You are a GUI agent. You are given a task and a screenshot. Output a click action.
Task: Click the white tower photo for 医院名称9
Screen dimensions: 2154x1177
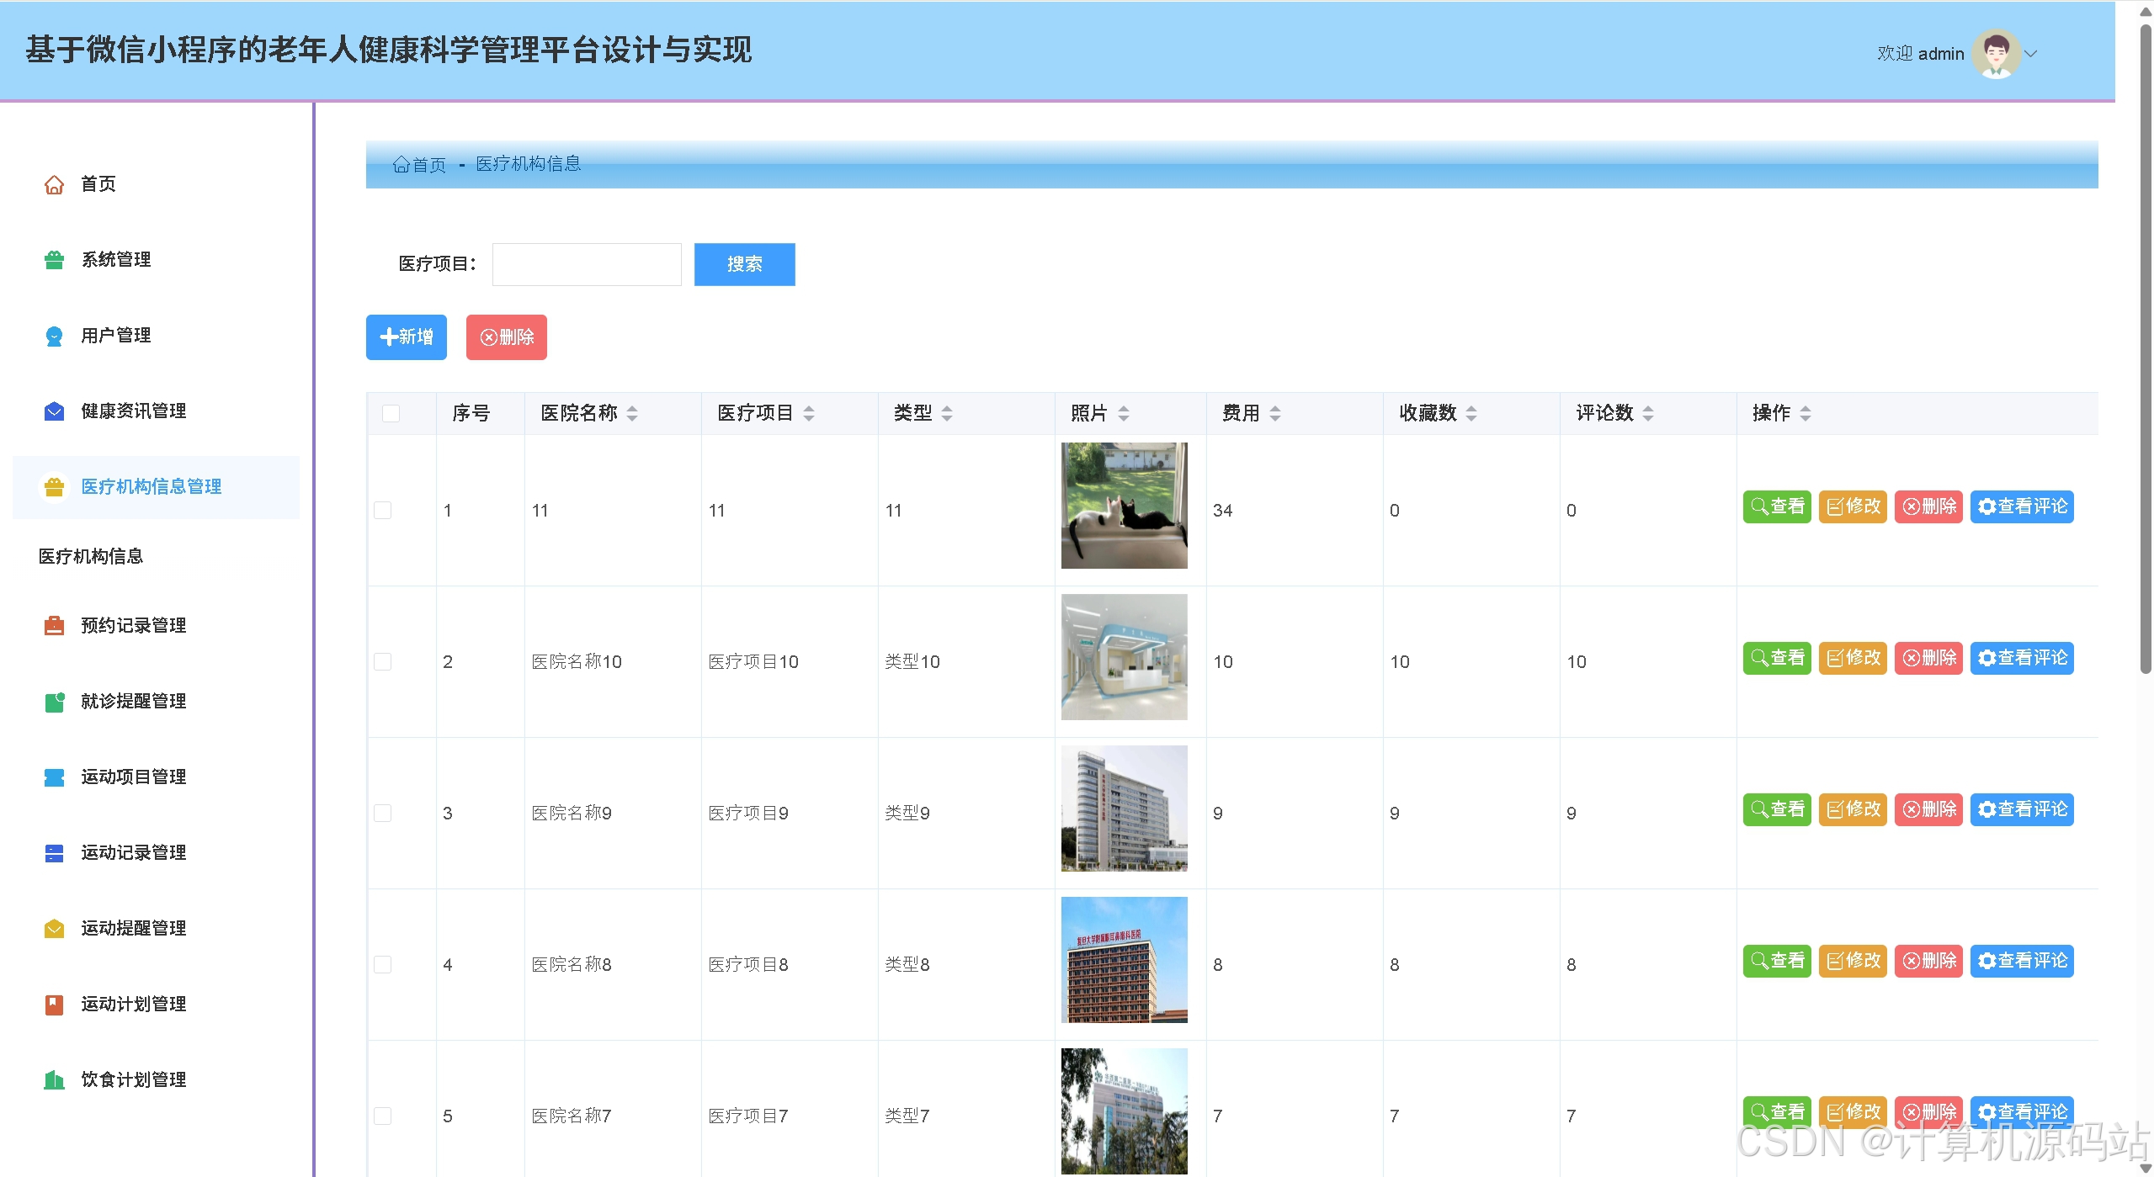click(1124, 809)
